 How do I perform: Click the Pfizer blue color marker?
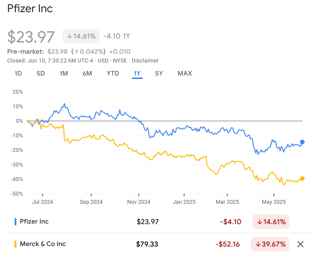point(15,222)
